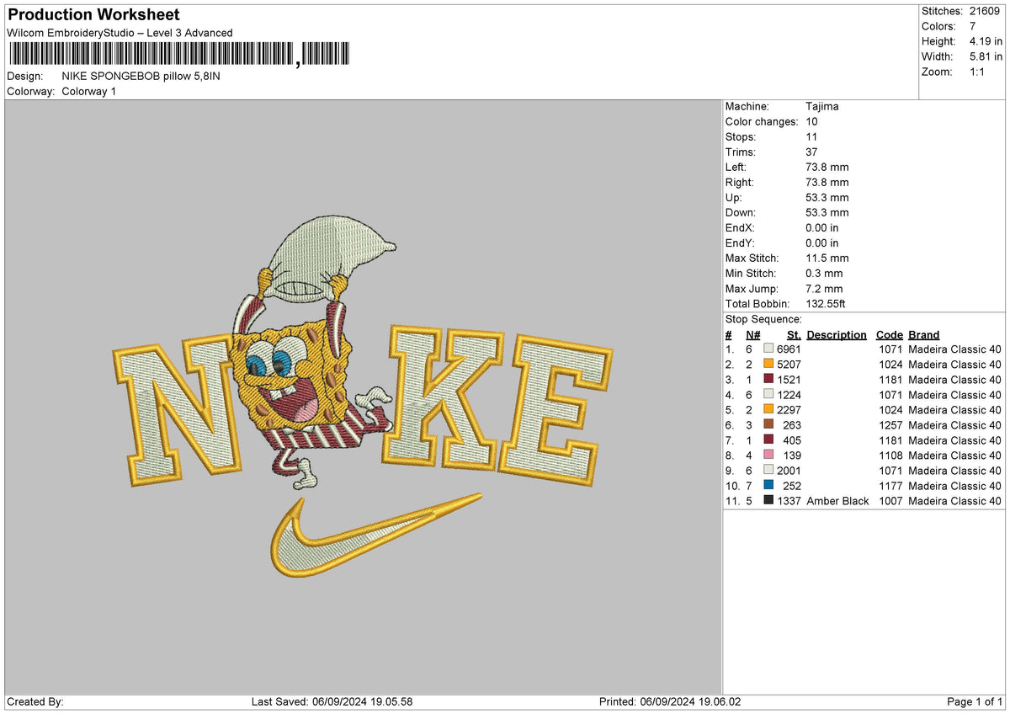Click the brown swatch in stop 6
The width and height of the screenshot is (1010, 714).
coord(768,425)
